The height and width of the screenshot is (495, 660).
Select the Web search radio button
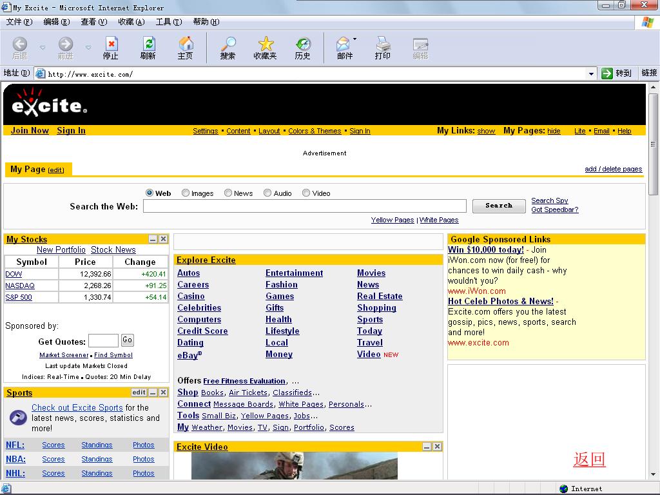click(150, 193)
